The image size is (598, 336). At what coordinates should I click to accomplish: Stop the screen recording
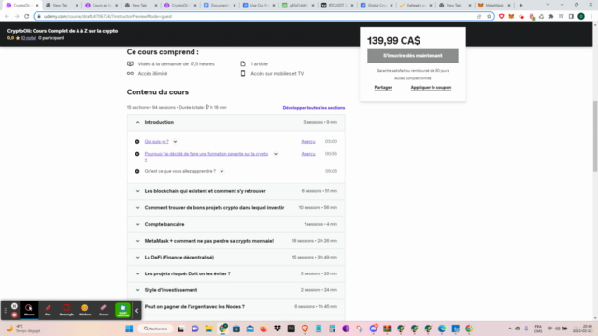click(14, 315)
